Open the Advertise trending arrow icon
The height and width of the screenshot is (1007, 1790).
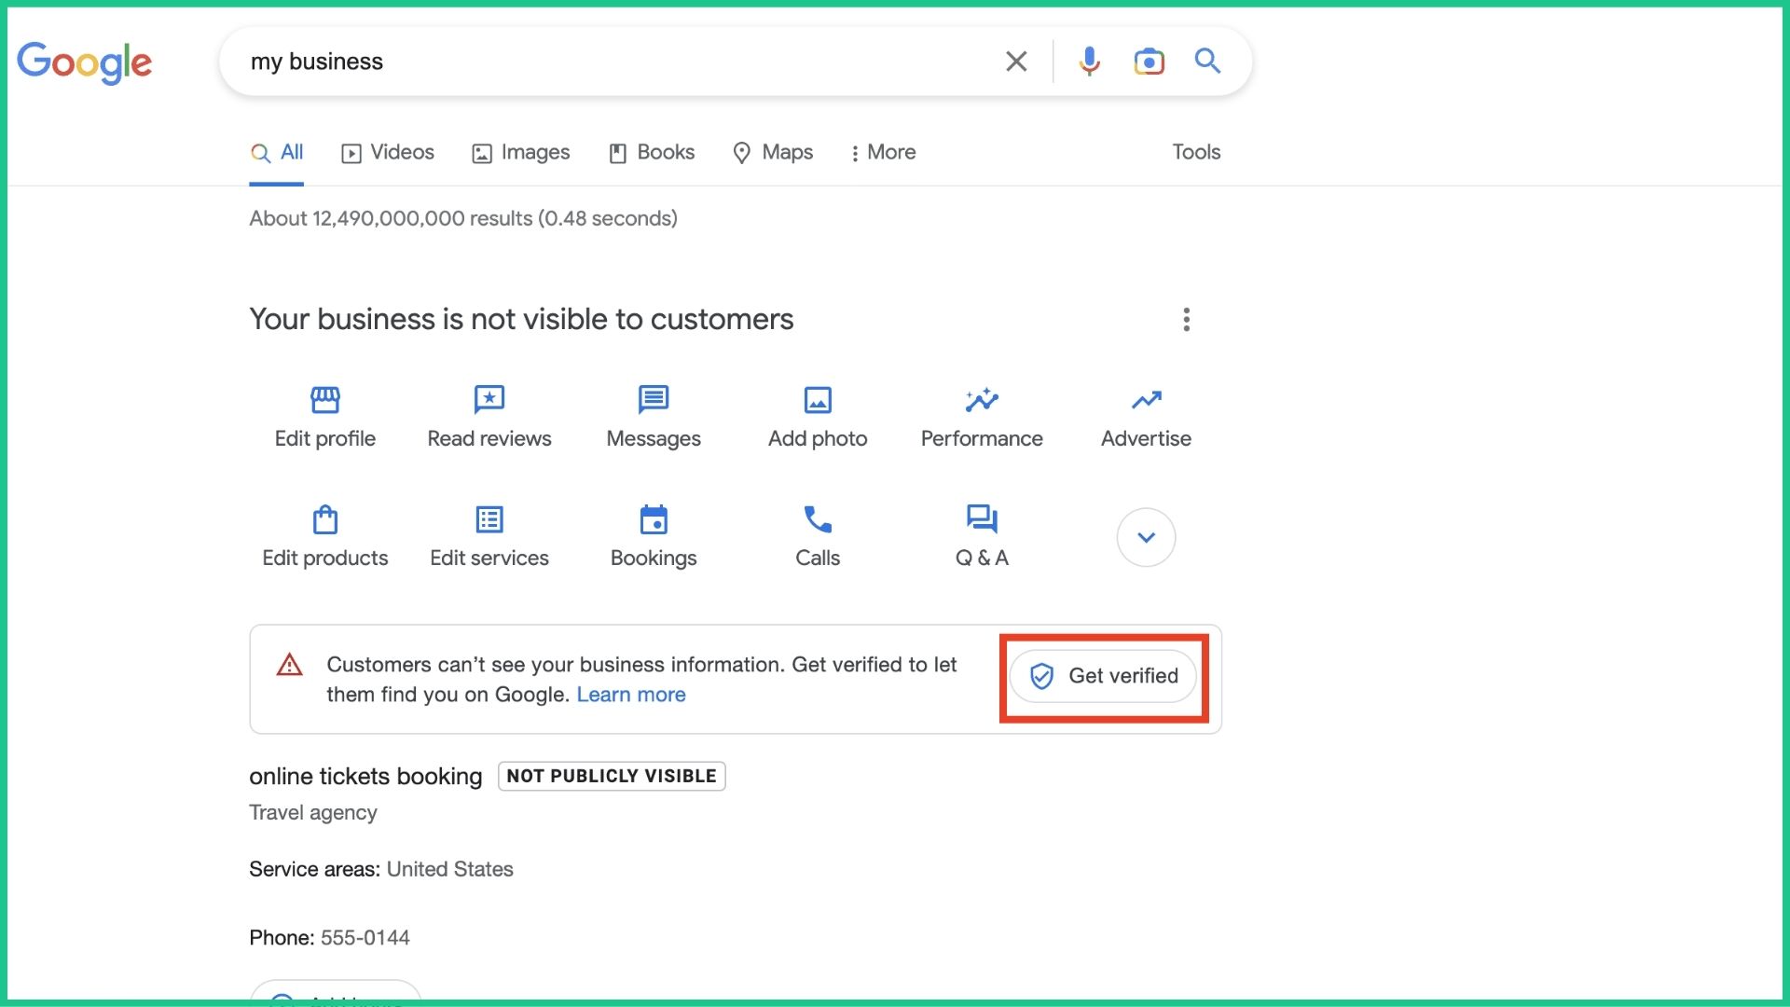(x=1146, y=400)
